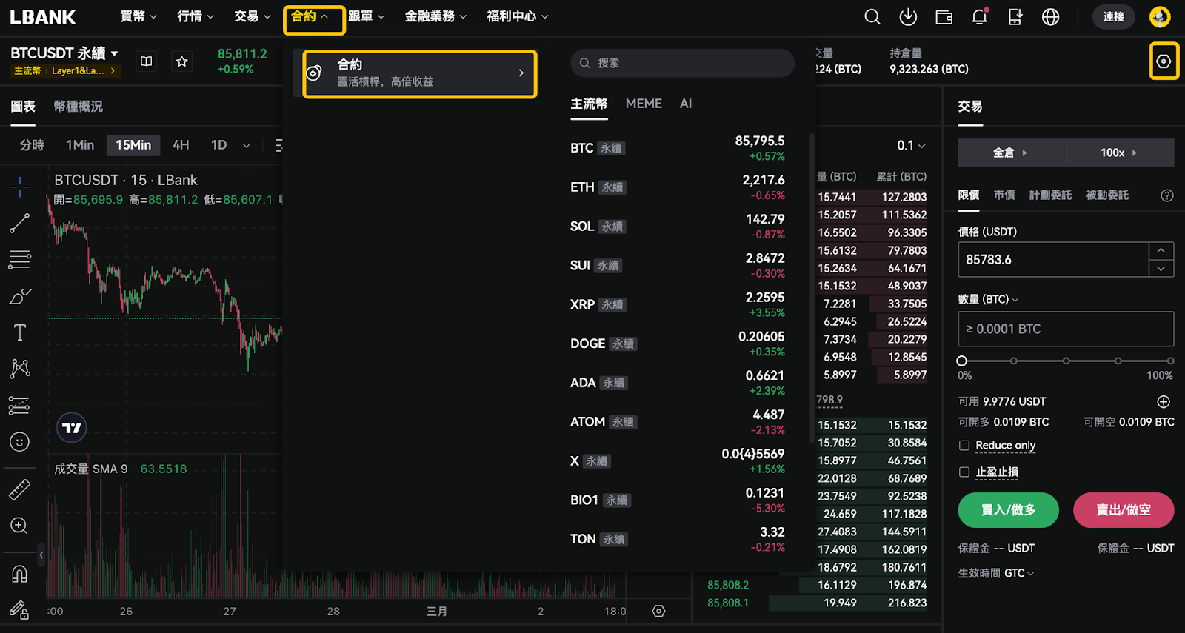The height and width of the screenshot is (633, 1185).
Task: Select the 市價 order tab
Action: pyautogui.click(x=1004, y=195)
